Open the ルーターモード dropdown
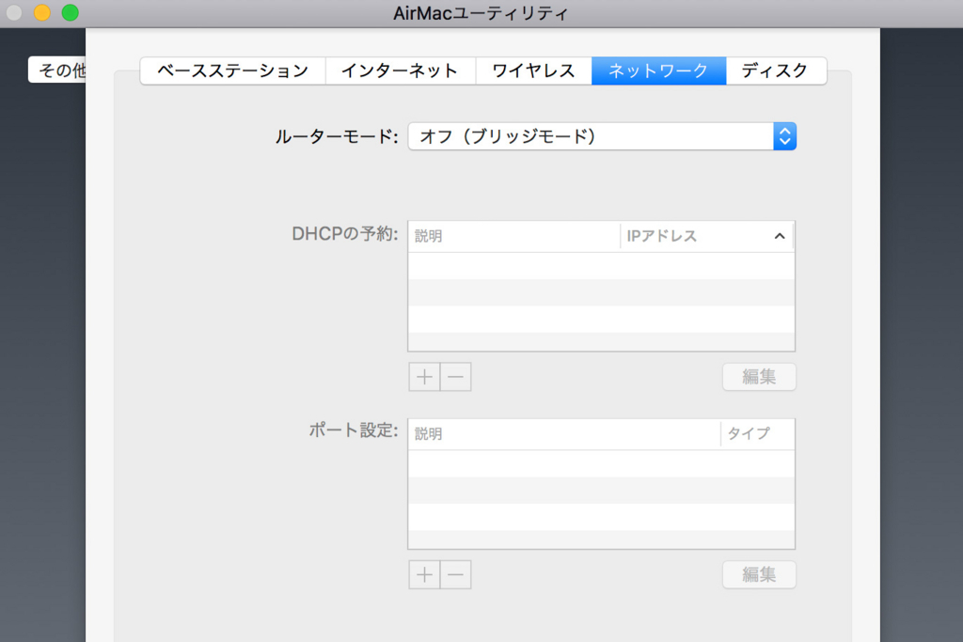Image resolution: width=963 pixels, height=642 pixels. (x=602, y=136)
